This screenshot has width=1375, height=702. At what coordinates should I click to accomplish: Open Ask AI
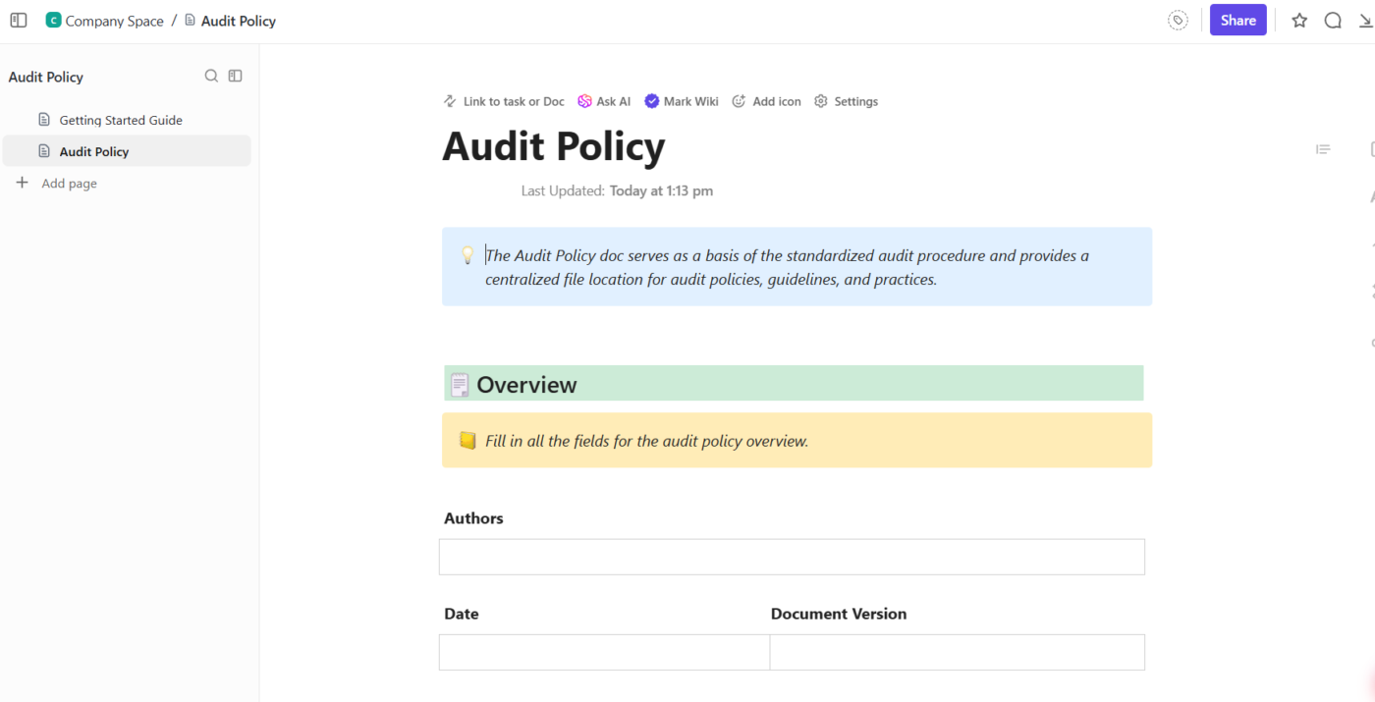(604, 101)
